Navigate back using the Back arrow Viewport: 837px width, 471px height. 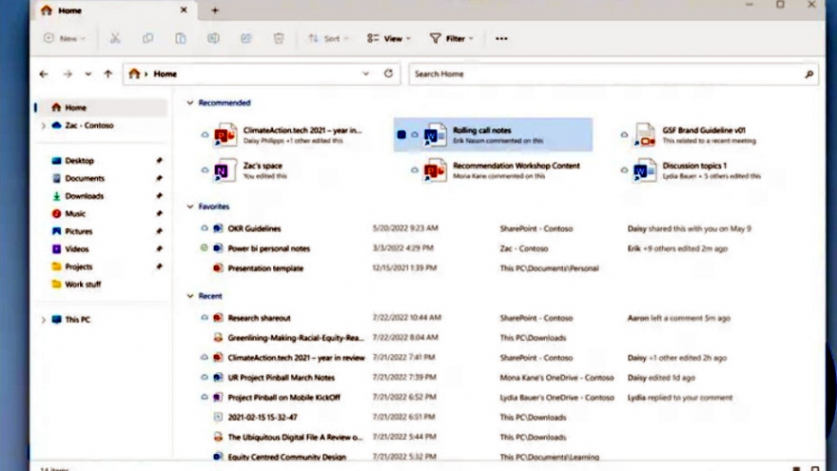pos(44,73)
